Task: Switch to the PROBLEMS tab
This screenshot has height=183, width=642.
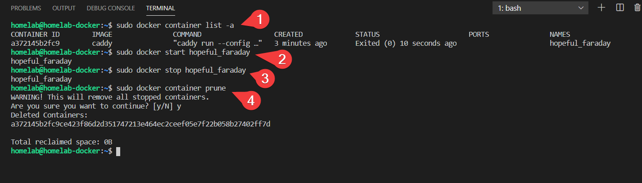Action: coord(26,8)
